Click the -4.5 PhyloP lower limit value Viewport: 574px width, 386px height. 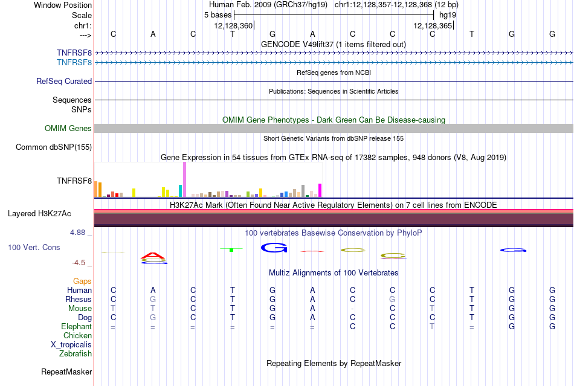coord(79,263)
